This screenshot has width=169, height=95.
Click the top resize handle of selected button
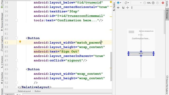(x=141, y=51)
